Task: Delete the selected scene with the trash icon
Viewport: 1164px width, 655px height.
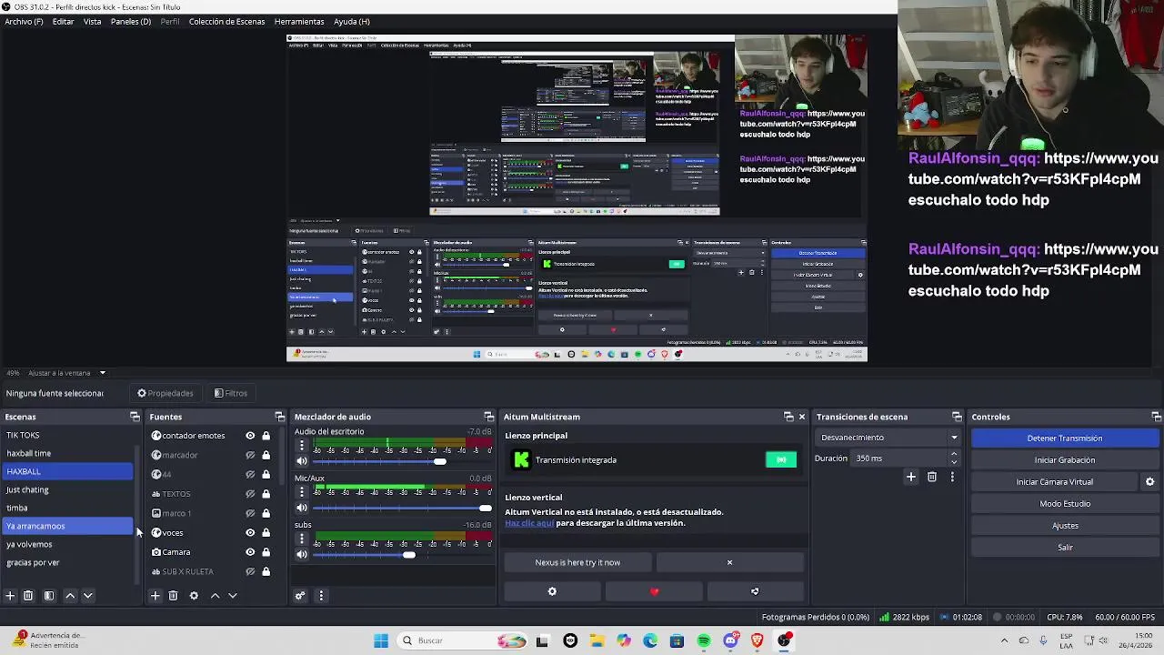Action: click(28, 596)
